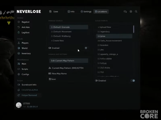161x120 pixels.
Task: Select Default: Grenade source
Action: point(69,27)
